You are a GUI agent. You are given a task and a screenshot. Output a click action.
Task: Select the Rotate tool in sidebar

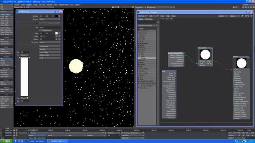click(x=6, y=49)
